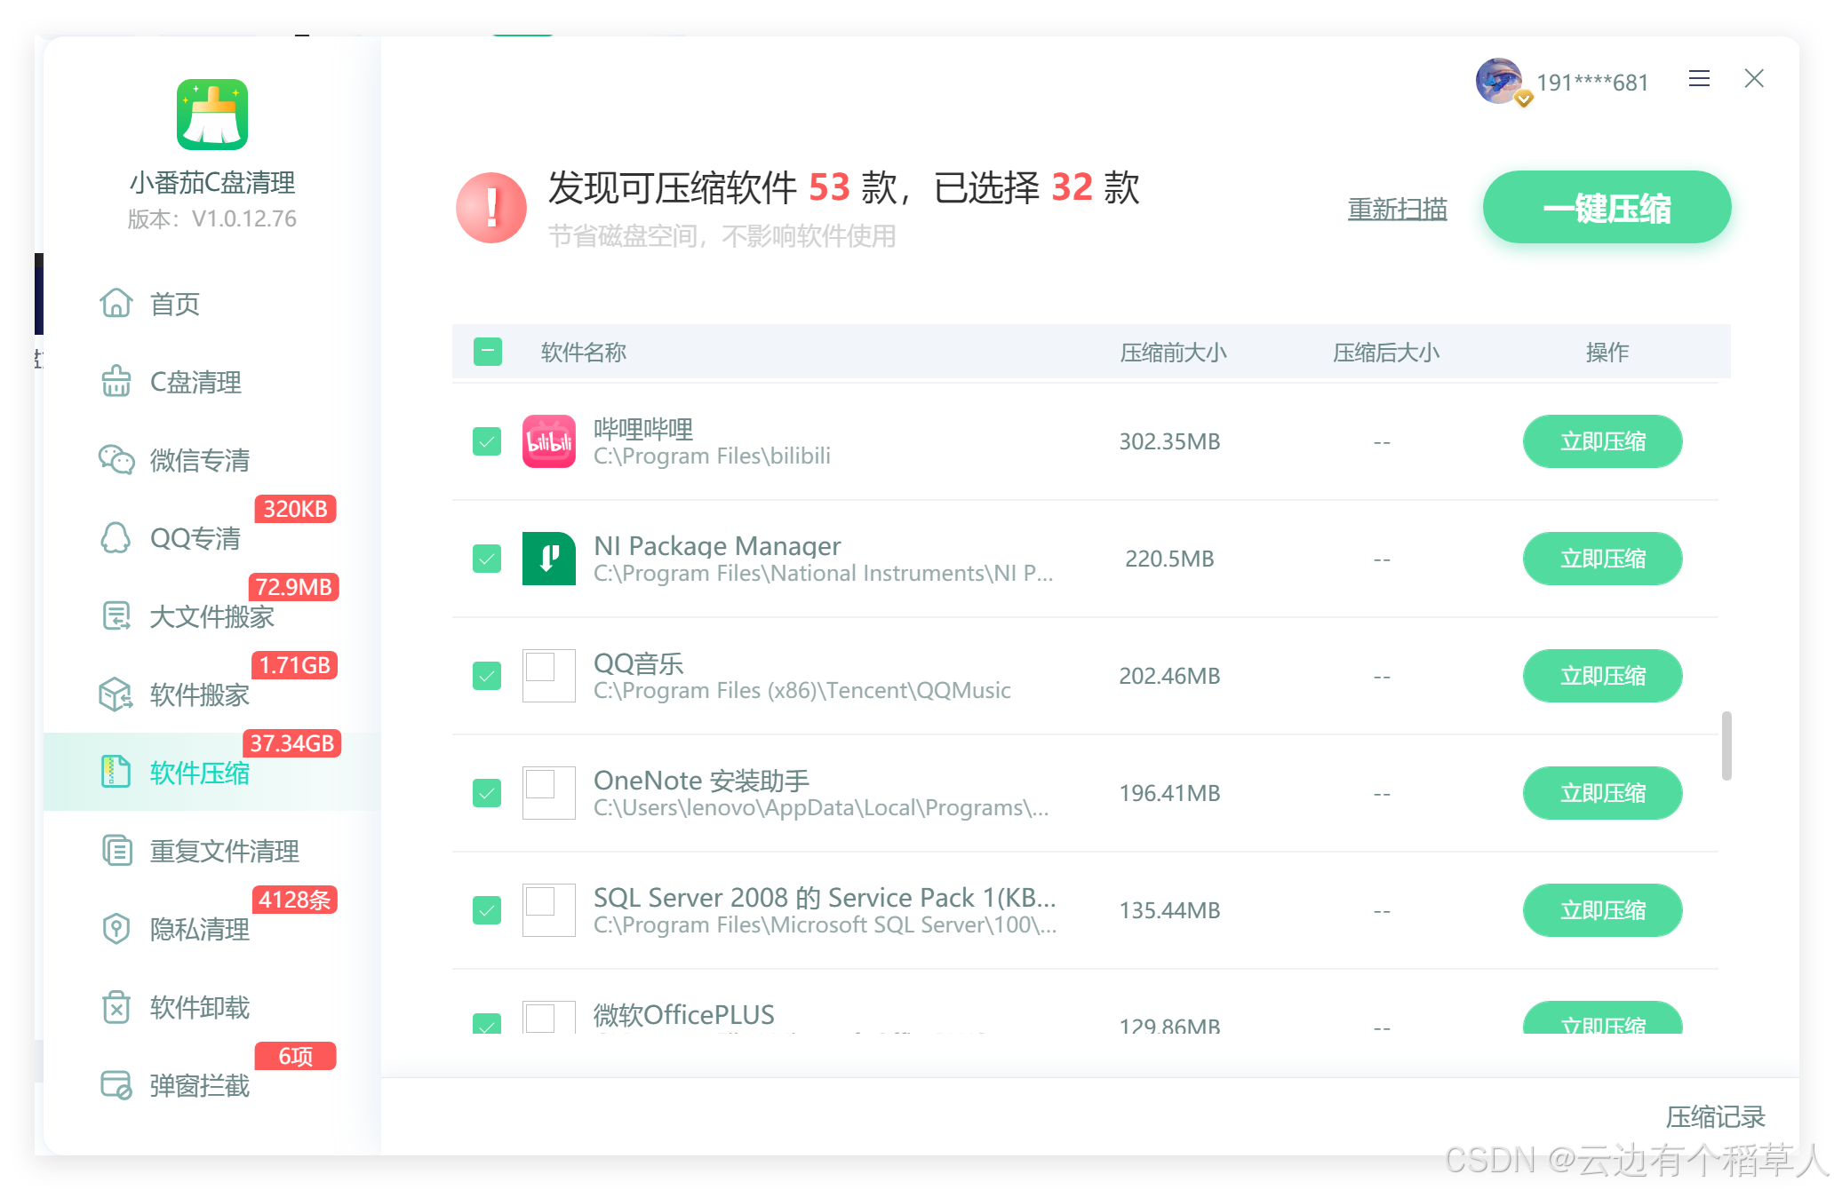Click the bilibili app icon in the list
1834x1190 pixels.
point(548,441)
